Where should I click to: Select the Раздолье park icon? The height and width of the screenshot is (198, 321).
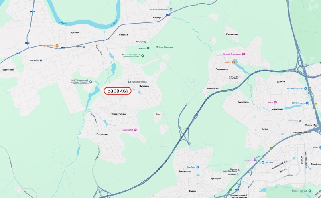tap(148, 48)
